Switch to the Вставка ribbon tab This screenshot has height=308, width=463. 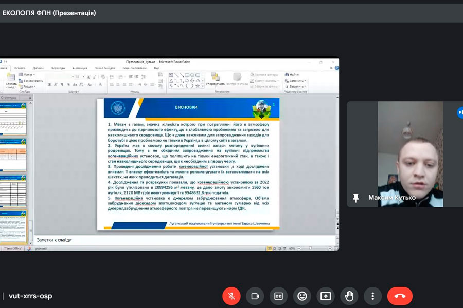tap(20, 68)
